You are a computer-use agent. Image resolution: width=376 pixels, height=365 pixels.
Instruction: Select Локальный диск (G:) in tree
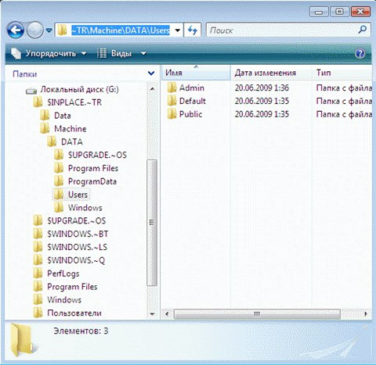pos(79,89)
